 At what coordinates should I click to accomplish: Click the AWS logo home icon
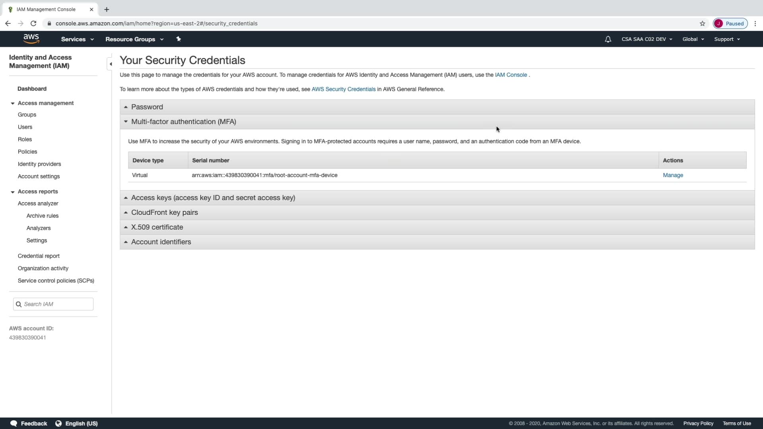coord(31,39)
